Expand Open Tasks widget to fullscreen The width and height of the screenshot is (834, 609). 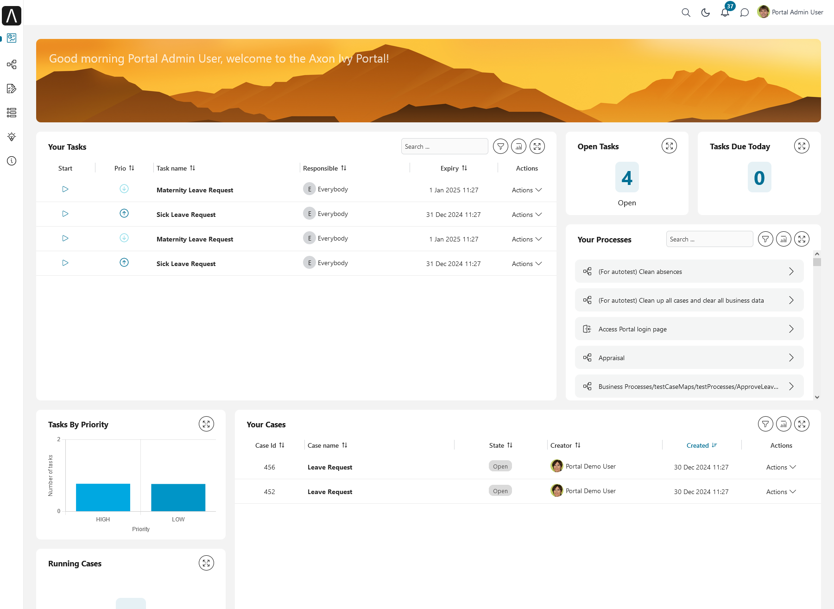(669, 146)
